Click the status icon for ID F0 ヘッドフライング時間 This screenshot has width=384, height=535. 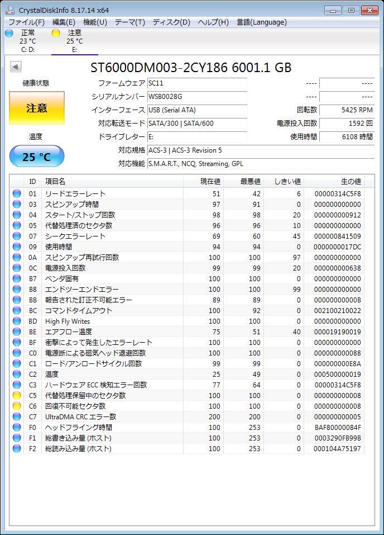[17, 427]
